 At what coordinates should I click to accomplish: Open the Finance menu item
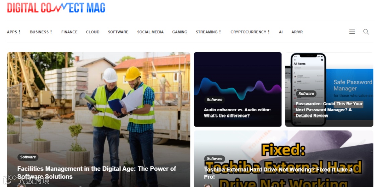69,32
